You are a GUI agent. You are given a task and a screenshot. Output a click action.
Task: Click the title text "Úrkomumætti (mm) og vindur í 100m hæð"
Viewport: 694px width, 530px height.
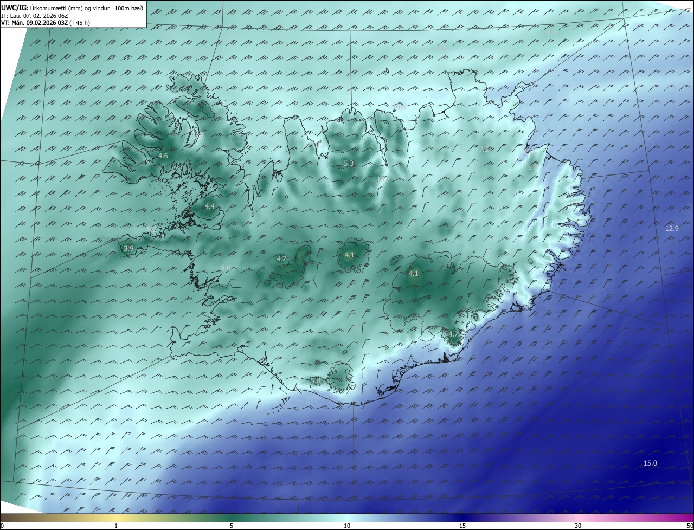point(86,8)
